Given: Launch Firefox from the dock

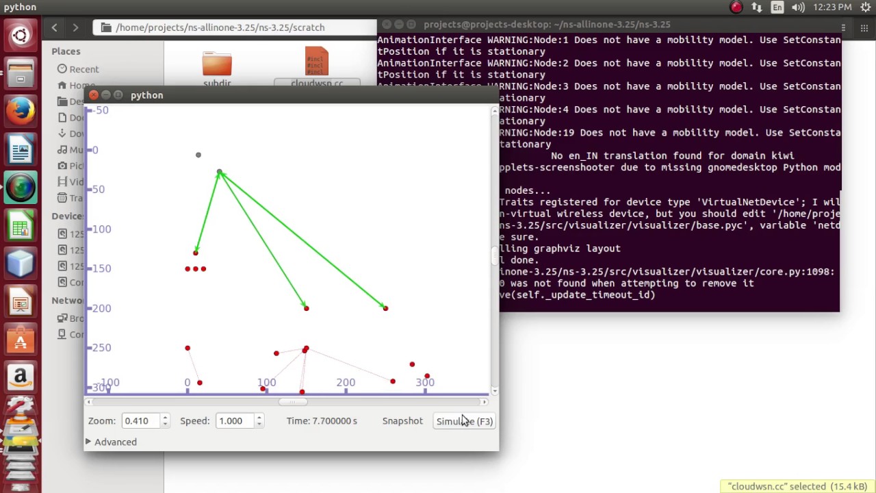Looking at the screenshot, I should click(21, 111).
